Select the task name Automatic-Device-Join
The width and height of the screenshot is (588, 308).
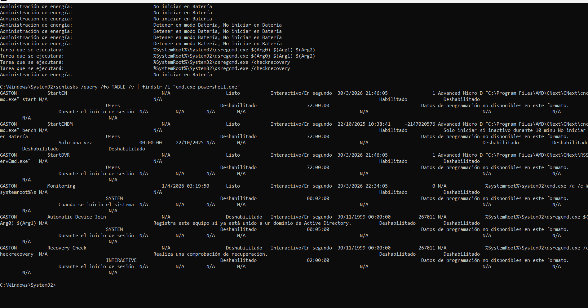(x=77, y=217)
